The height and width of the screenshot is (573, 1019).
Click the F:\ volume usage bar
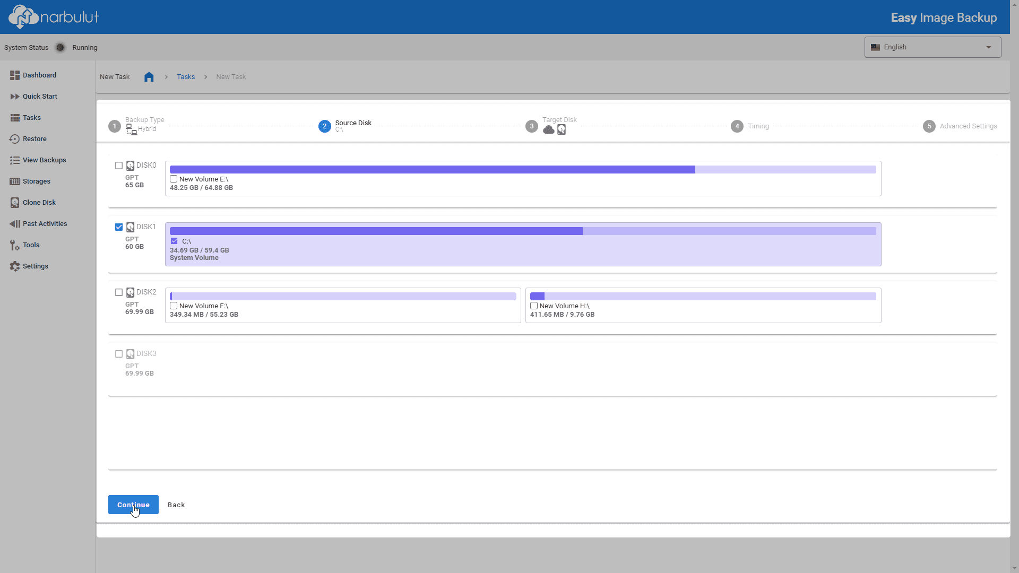(x=343, y=296)
